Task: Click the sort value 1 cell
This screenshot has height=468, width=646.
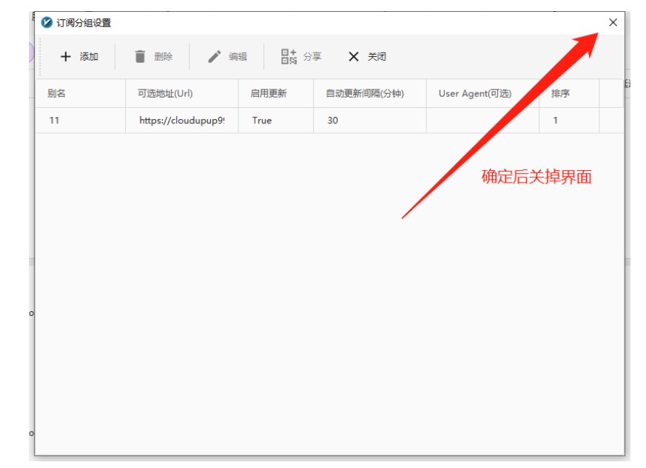Action: pyautogui.click(x=569, y=121)
